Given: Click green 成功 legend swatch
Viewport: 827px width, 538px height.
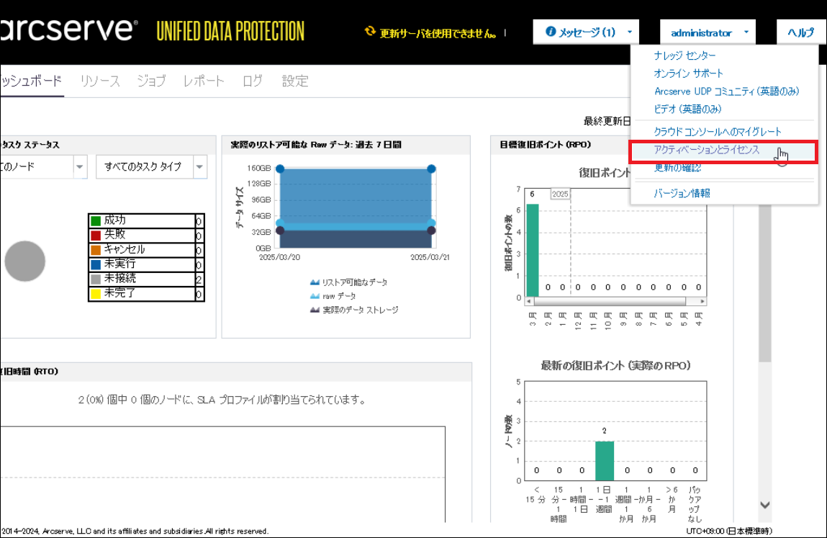Looking at the screenshot, I should (x=96, y=220).
